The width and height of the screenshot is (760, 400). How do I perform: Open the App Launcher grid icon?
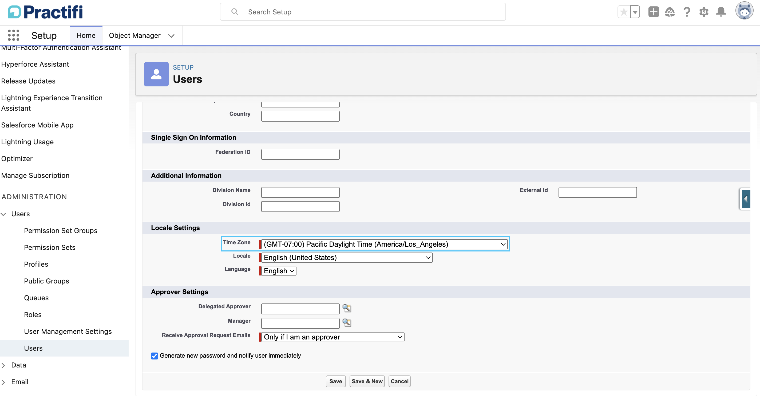click(14, 35)
